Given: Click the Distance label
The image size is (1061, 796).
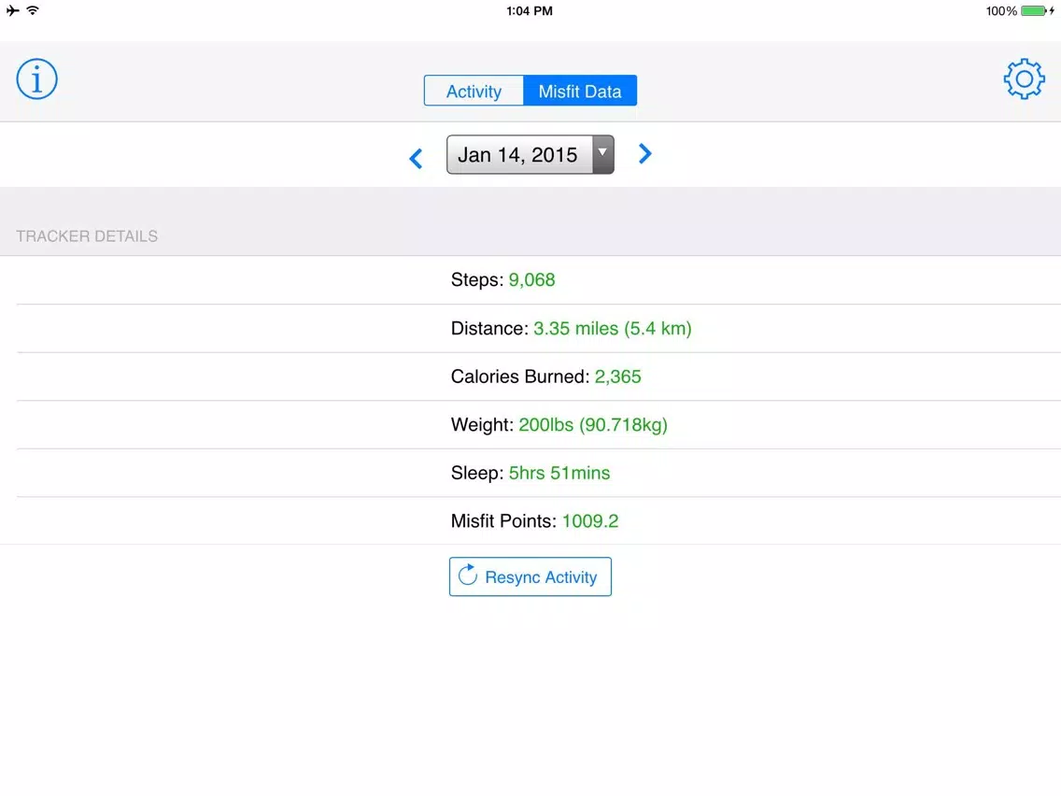Looking at the screenshot, I should [x=489, y=328].
